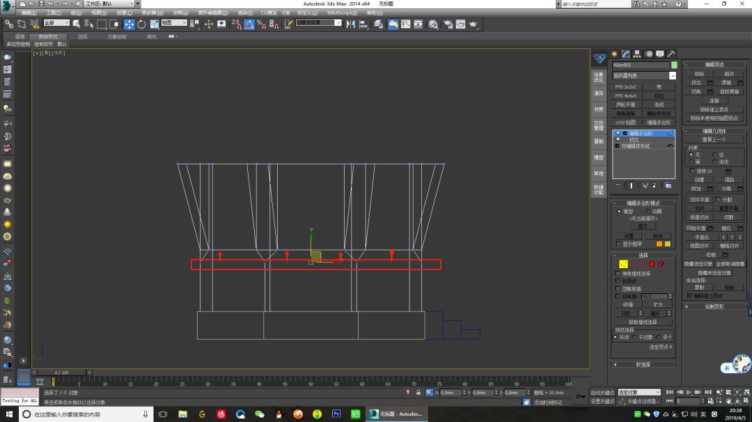The image size is (752, 422).
Task: Click the 自动关键点 button
Action: coord(602,392)
